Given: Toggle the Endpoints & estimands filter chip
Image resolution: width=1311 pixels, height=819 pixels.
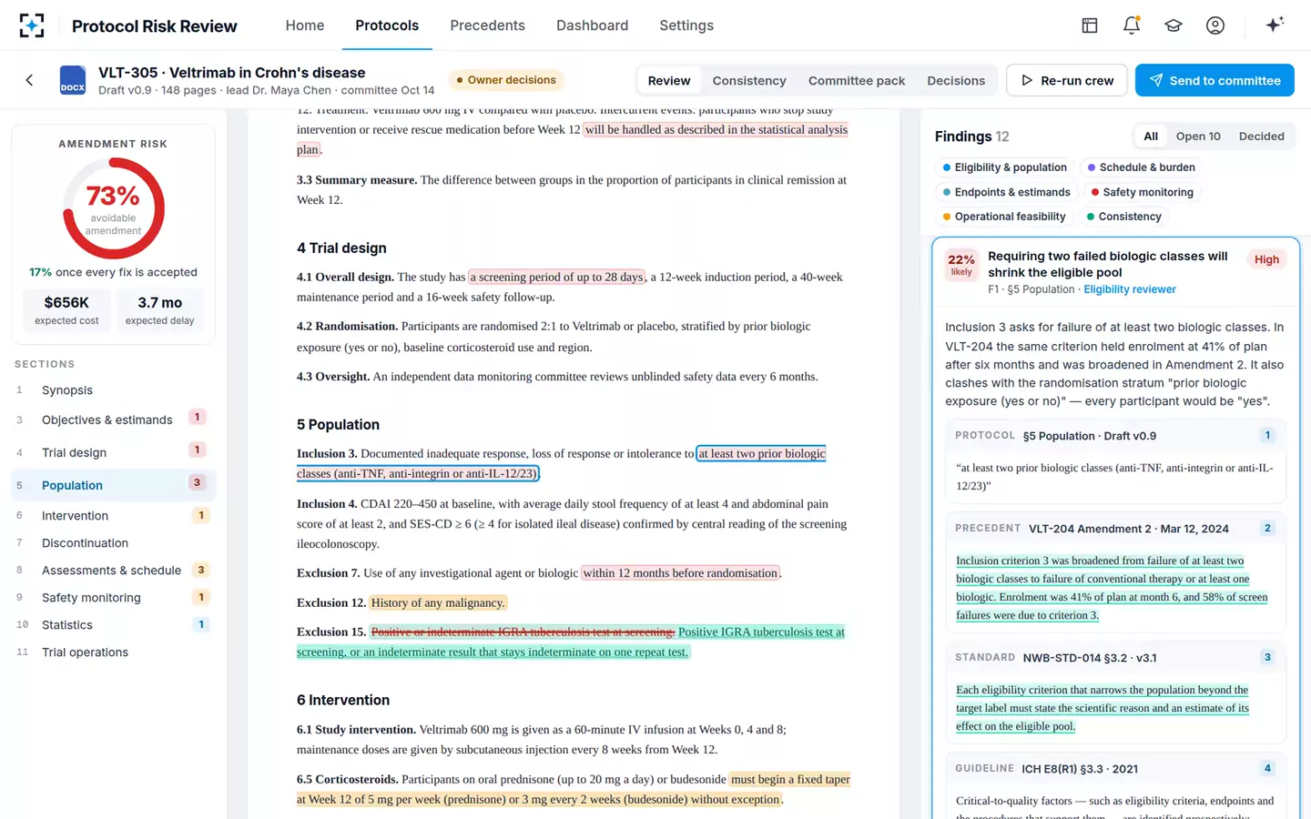Looking at the screenshot, I should tap(1007, 192).
